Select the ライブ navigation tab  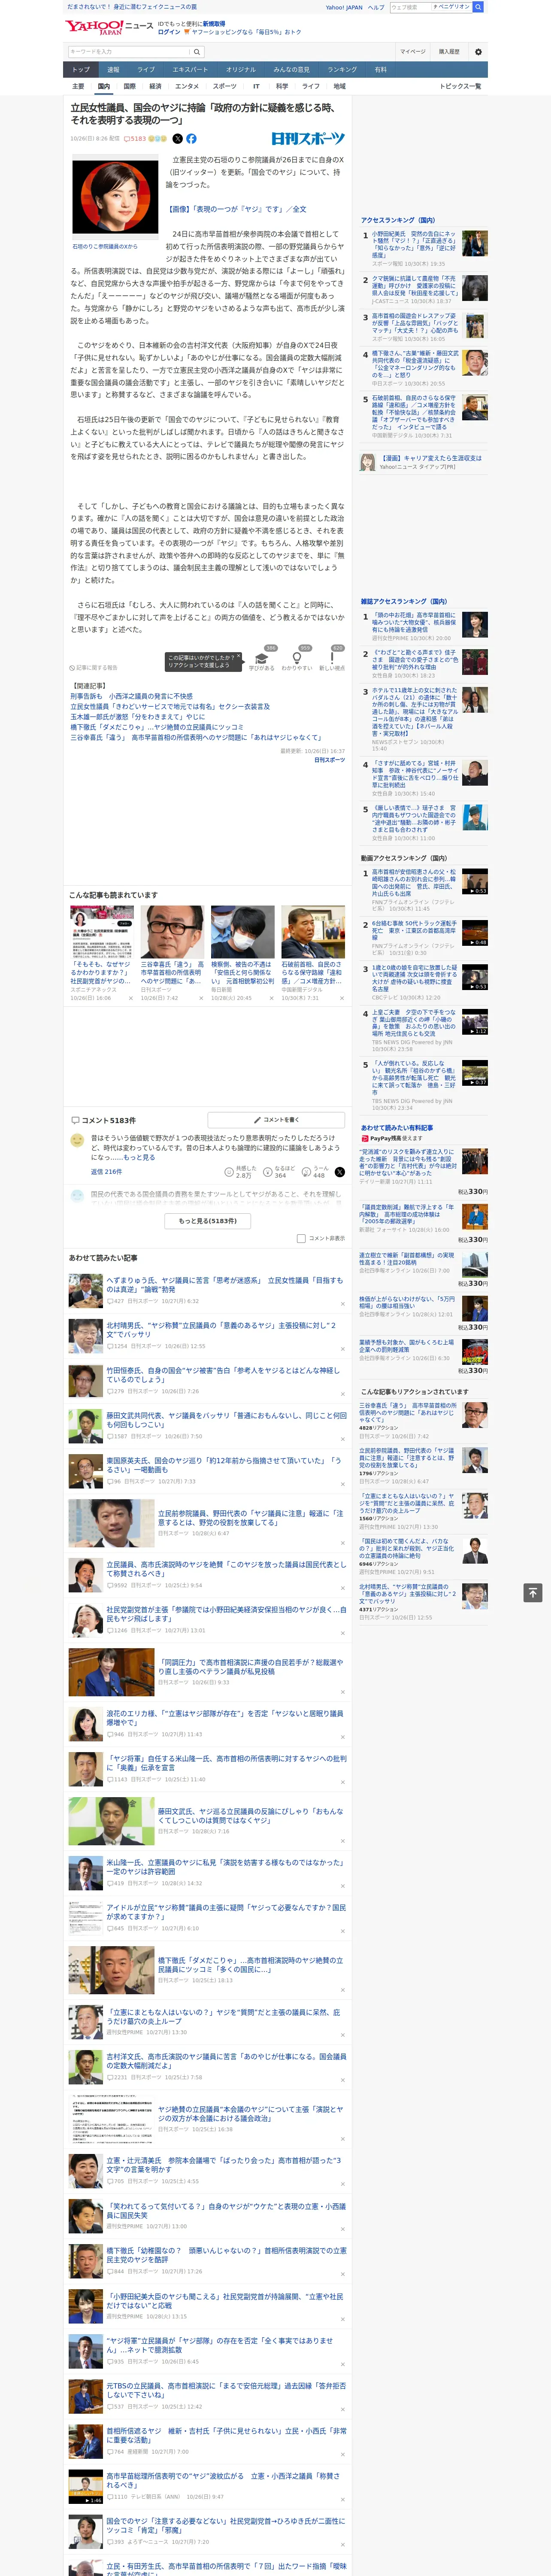point(146,70)
